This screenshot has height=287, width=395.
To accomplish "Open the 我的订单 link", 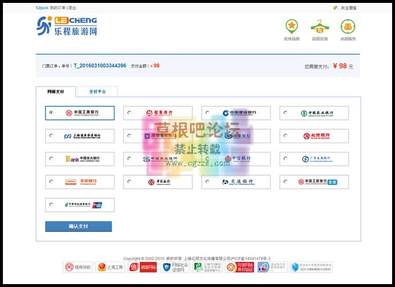I will 58,8.
